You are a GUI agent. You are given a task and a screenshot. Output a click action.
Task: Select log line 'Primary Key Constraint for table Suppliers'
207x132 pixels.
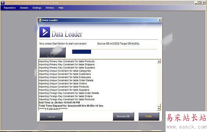coord(67,68)
